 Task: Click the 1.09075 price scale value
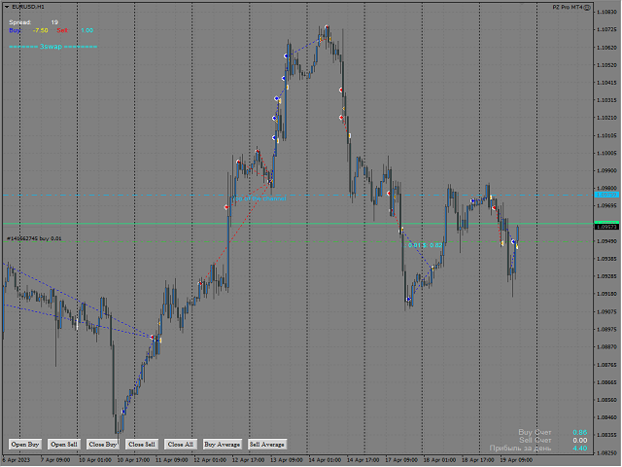point(606,311)
